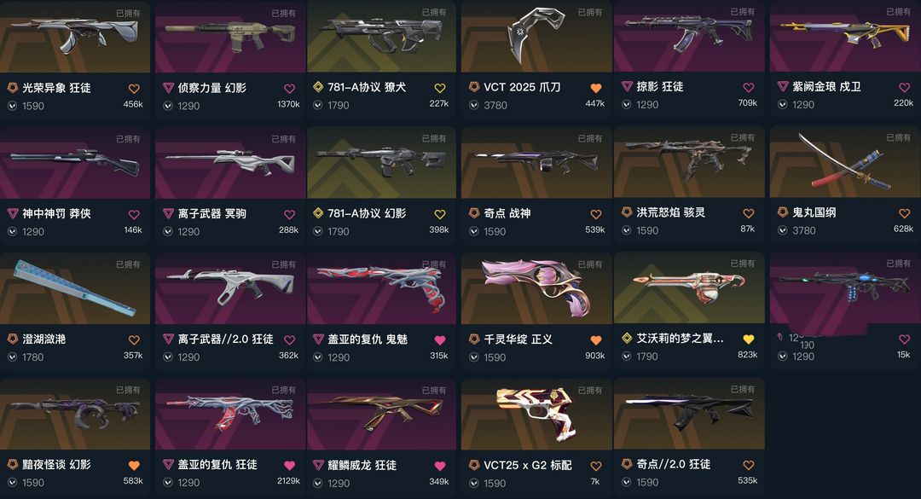This screenshot has height=499, width=921.
Task: Unfavorite VCT 2025 爪刀 orange heart
Action: tap(595, 88)
